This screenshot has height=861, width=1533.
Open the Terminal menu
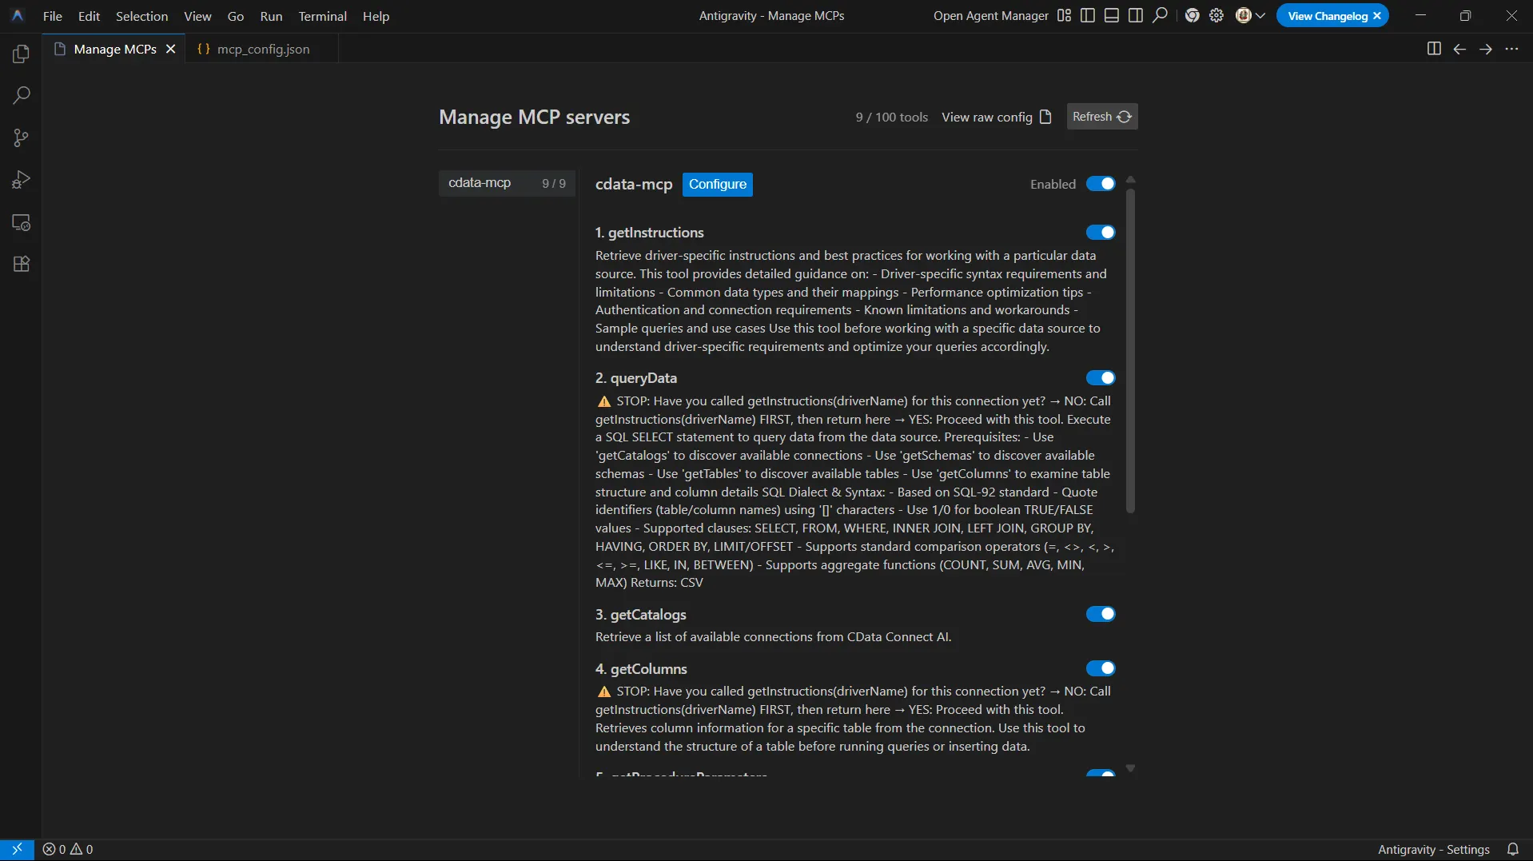[322, 16]
